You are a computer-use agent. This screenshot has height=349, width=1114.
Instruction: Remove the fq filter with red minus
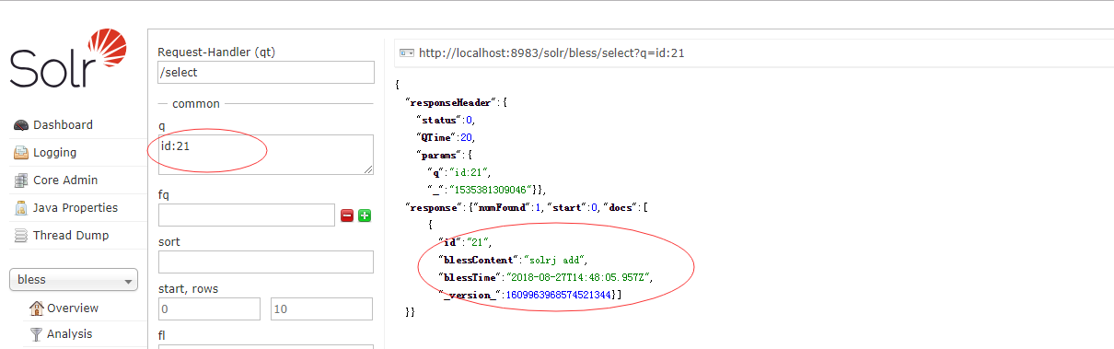click(347, 215)
